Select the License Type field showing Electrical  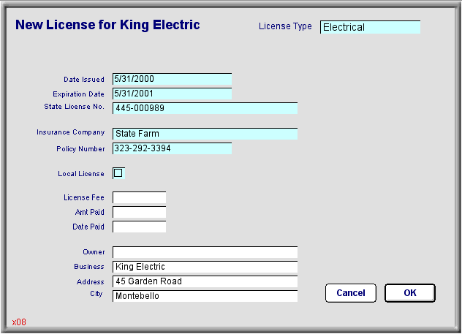(x=370, y=27)
